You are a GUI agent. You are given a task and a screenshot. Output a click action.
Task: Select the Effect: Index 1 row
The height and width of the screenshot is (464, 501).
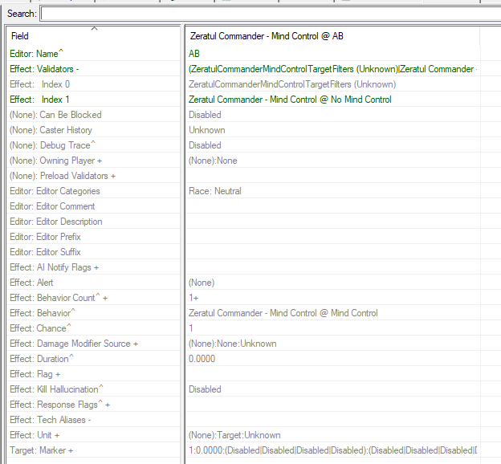click(93, 100)
